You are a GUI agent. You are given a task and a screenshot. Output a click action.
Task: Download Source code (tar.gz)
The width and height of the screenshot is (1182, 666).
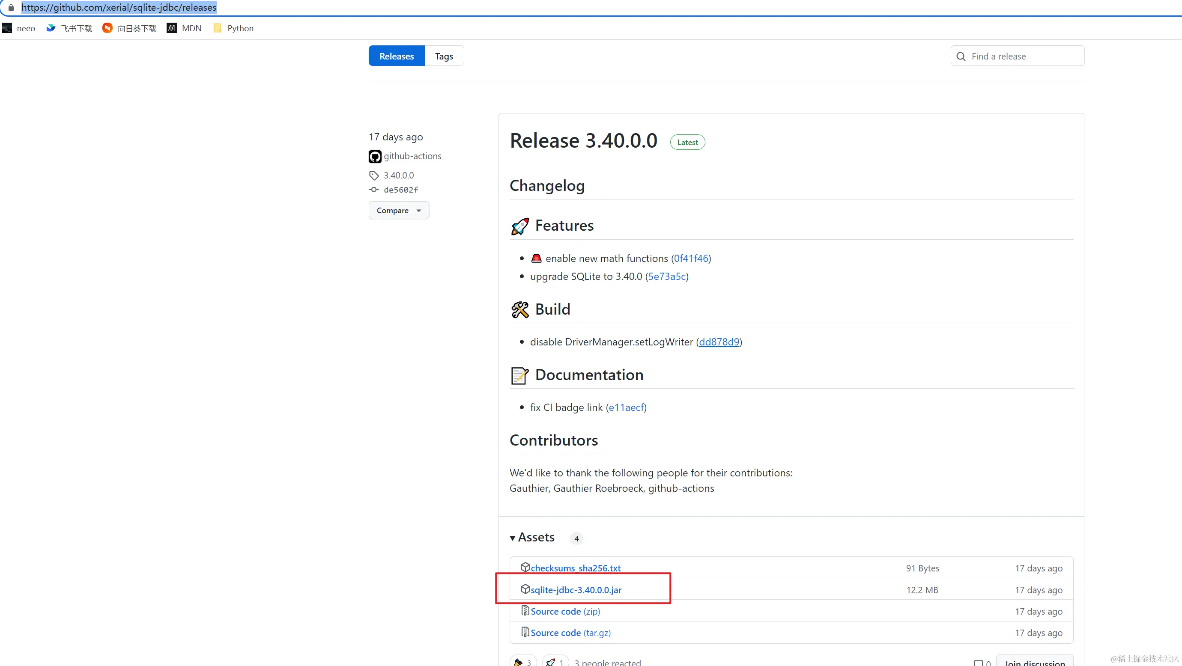tap(570, 633)
